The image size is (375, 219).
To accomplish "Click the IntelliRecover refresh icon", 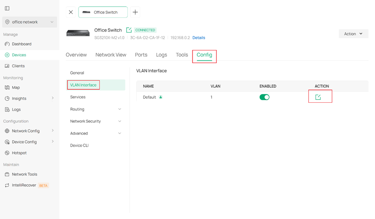I will point(7,185).
